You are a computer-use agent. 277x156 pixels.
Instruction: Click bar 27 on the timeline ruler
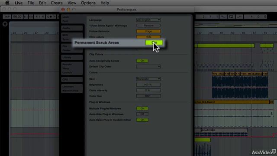click(x=36, y=33)
